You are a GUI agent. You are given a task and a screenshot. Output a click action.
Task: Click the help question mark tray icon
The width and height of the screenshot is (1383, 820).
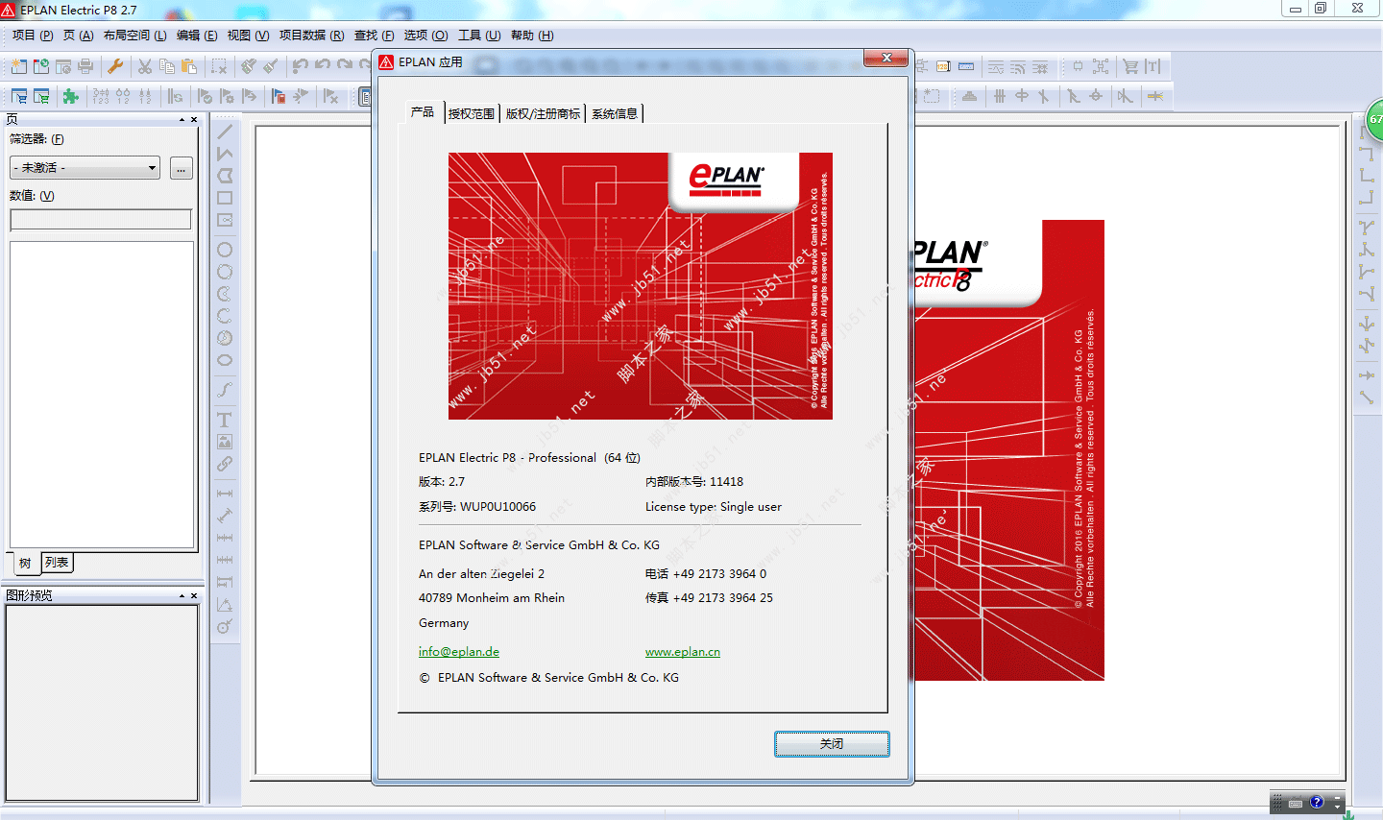pos(1317,802)
